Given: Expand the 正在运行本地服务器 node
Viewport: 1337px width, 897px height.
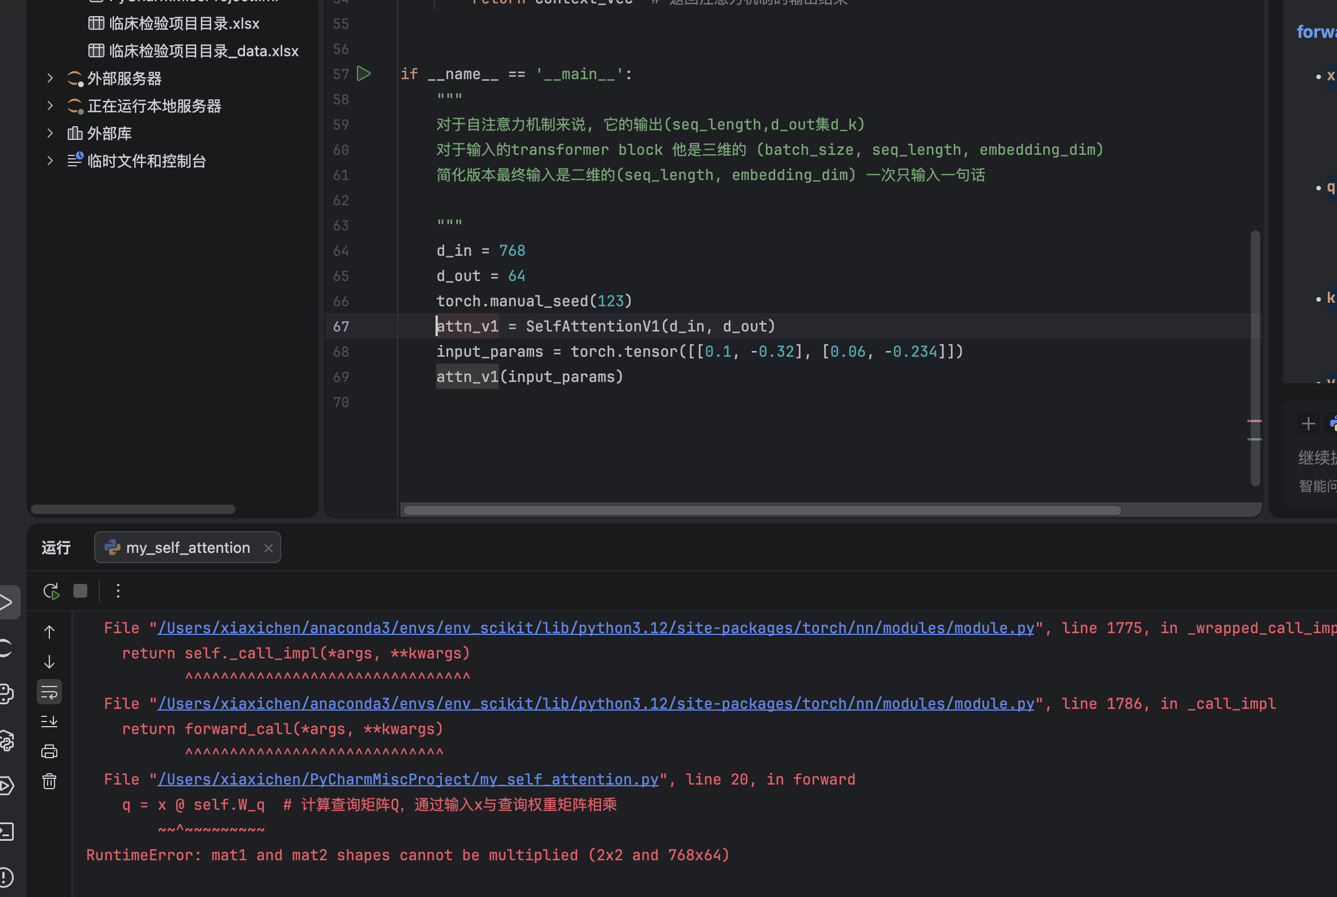Looking at the screenshot, I should [50, 106].
